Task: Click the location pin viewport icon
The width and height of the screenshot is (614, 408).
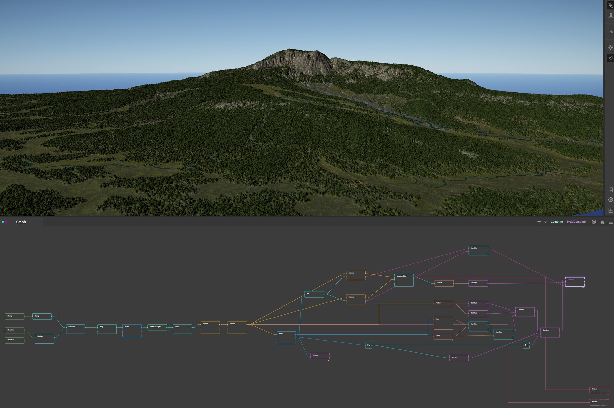Action: [610, 16]
